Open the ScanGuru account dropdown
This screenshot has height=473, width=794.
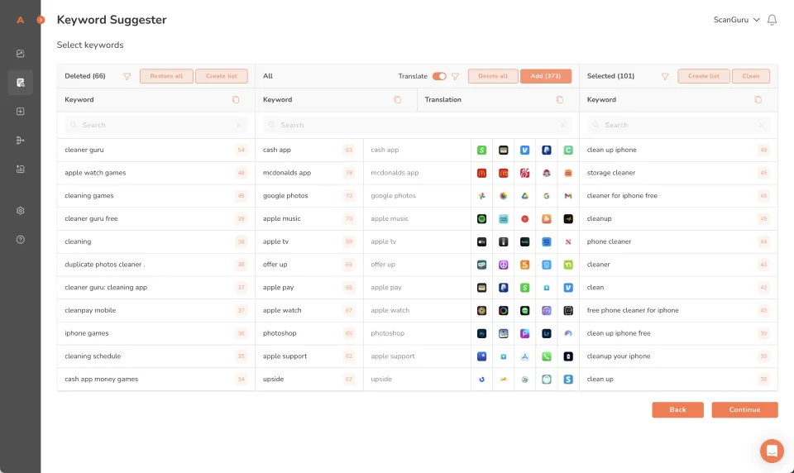pyautogui.click(x=736, y=20)
